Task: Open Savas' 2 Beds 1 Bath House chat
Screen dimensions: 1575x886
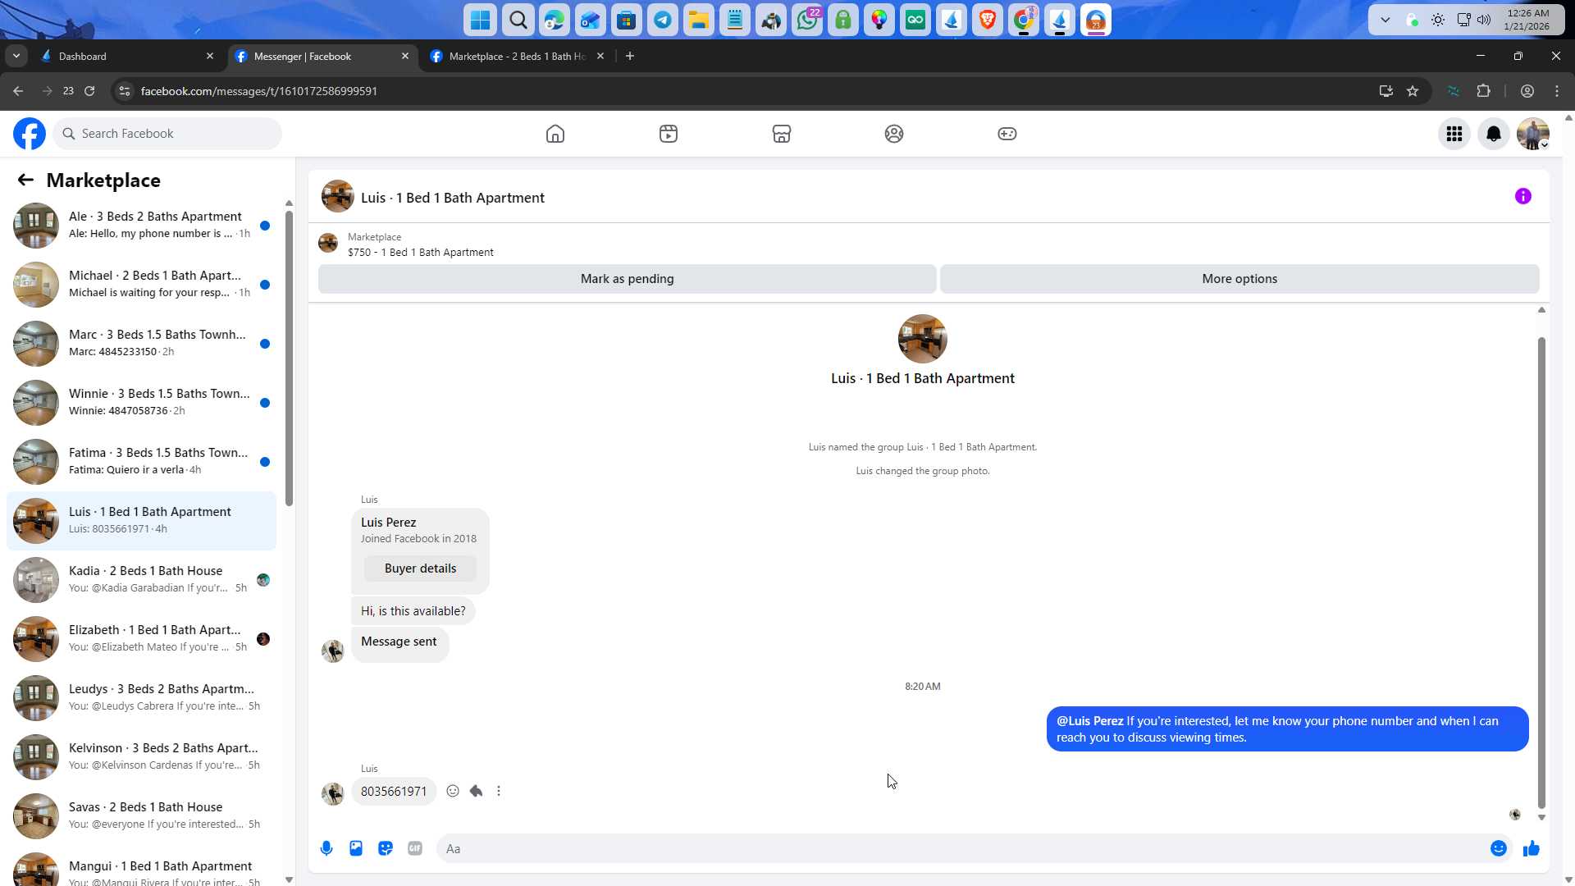Action: point(141,816)
